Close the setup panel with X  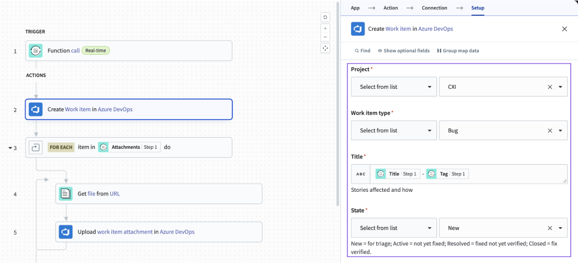click(564, 29)
